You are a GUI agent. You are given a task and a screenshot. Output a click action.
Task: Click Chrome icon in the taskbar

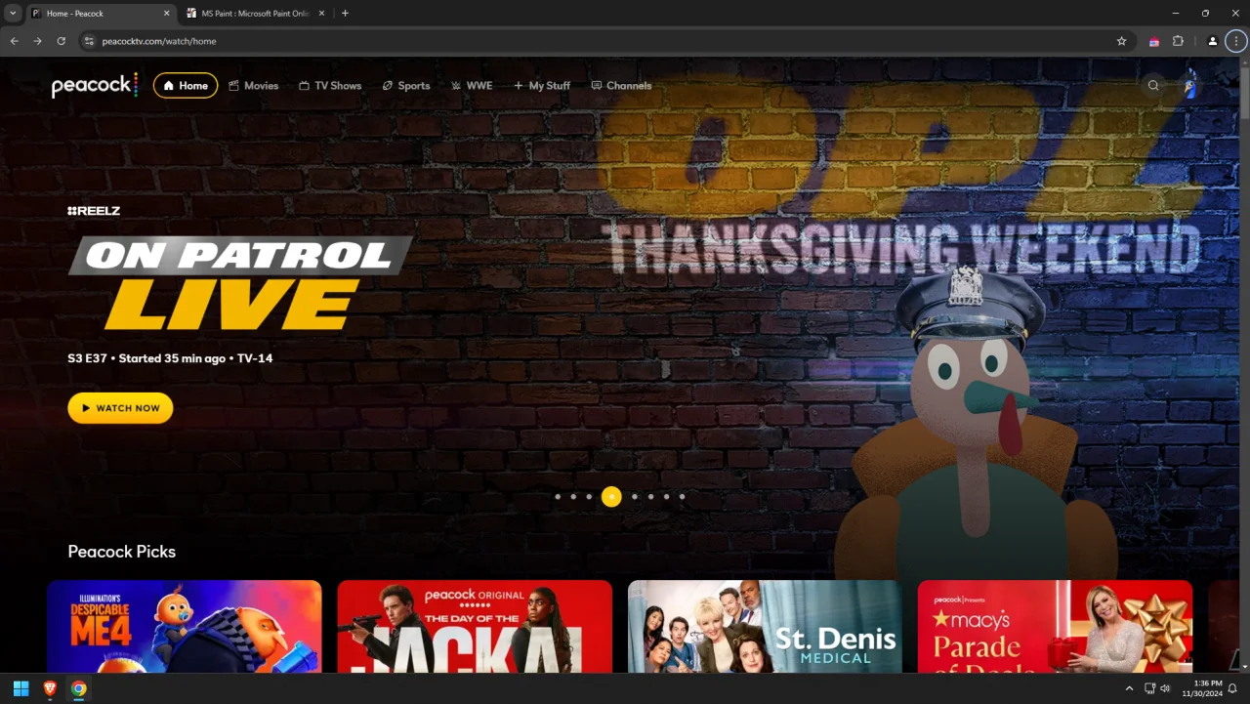coord(78,688)
